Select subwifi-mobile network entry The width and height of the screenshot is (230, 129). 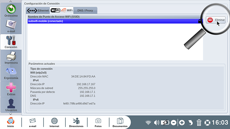(x=115, y=21)
